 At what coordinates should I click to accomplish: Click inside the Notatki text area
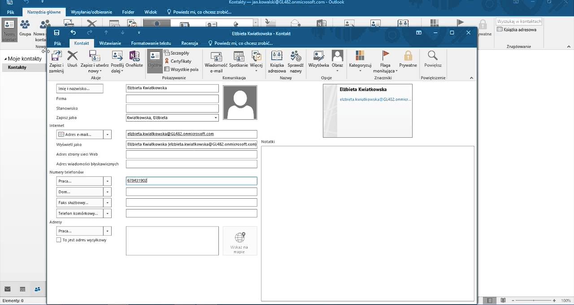(x=368, y=223)
